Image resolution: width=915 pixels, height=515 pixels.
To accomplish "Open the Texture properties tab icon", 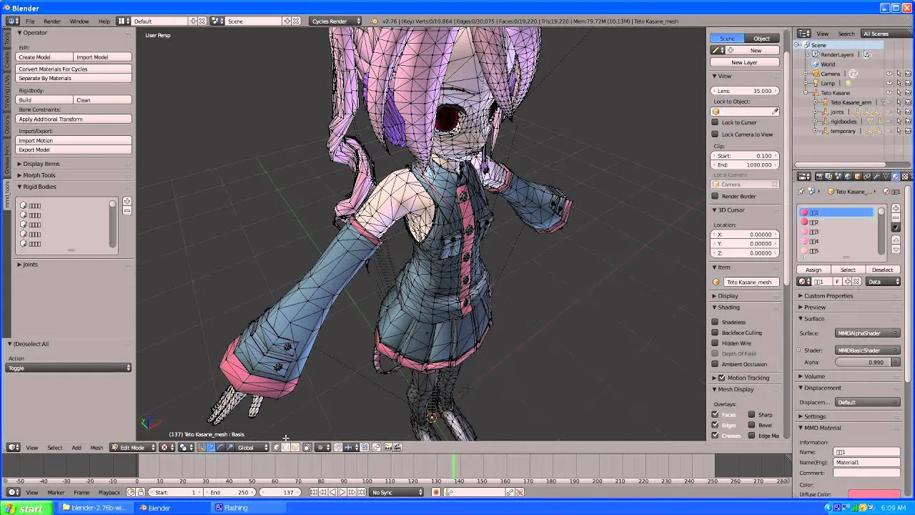I will (x=905, y=177).
